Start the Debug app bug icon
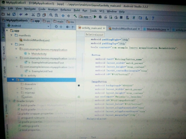The image size is (186, 139). [100, 17]
